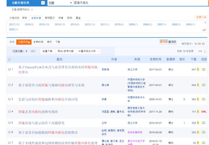Click the 批量下载 button
This screenshot has height=145, width=209.
pos(47,51)
